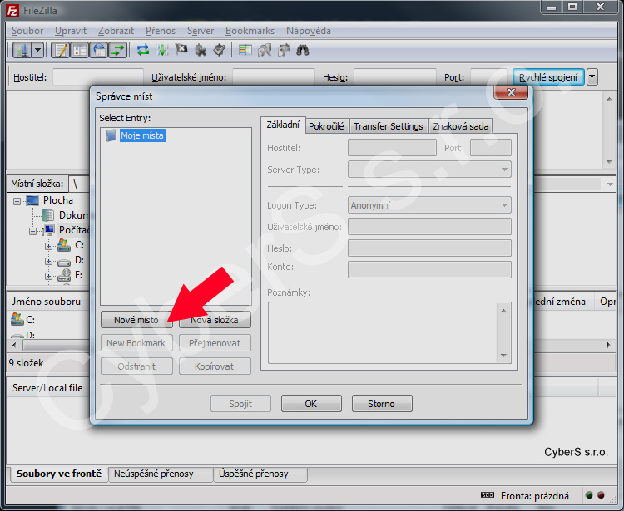Click the Uživatelské jméno quickconnect field
The height and width of the screenshot is (511, 624).
(x=274, y=77)
